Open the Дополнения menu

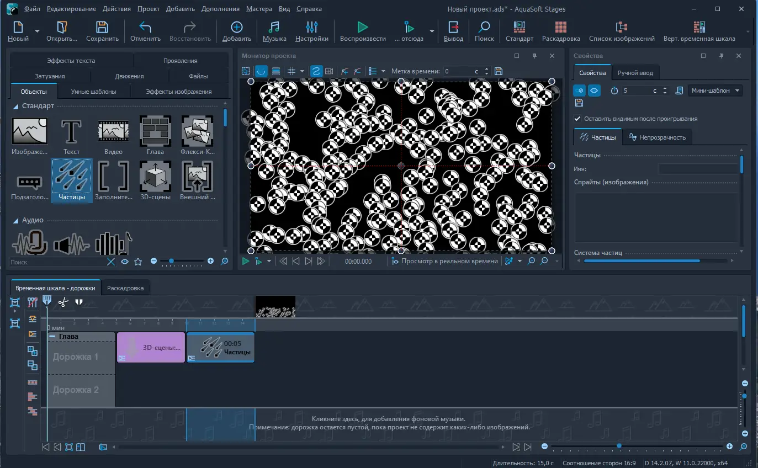(x=220, y=9)
